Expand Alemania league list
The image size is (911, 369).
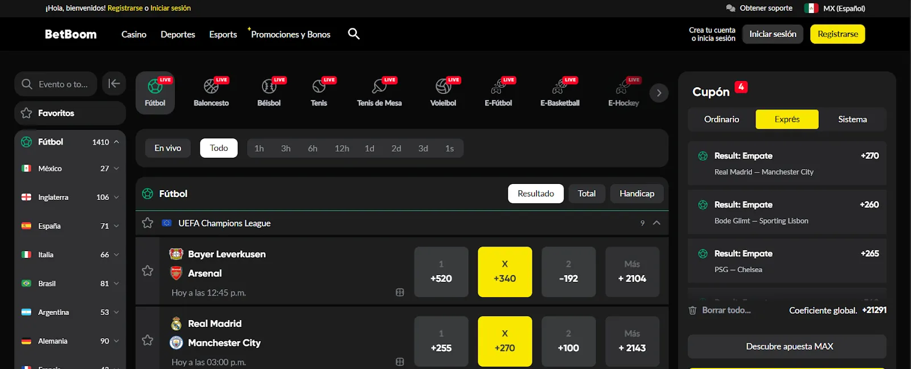(x=116, y=341)
